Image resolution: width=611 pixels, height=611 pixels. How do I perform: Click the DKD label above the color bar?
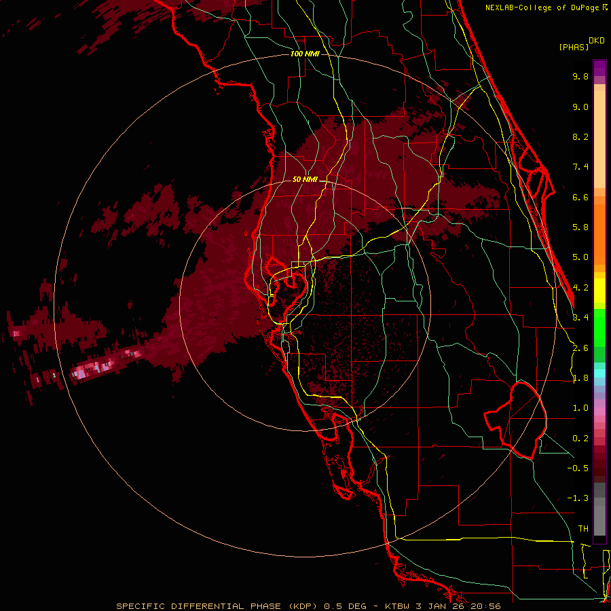tap(597, 41)
